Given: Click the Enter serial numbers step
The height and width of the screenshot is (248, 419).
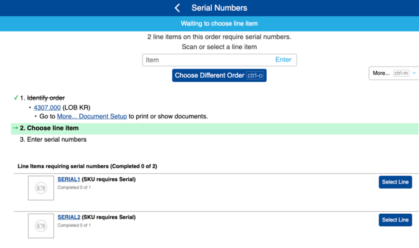Looking at the screenshot, I should point(53,139).
